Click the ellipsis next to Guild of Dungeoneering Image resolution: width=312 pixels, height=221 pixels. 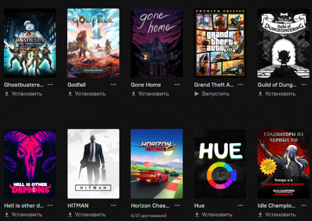point(304,85)
